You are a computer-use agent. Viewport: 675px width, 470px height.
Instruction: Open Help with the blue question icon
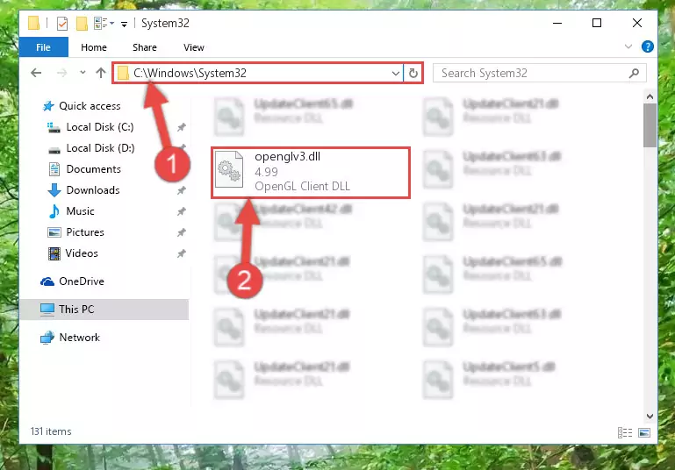click(647, 46)
